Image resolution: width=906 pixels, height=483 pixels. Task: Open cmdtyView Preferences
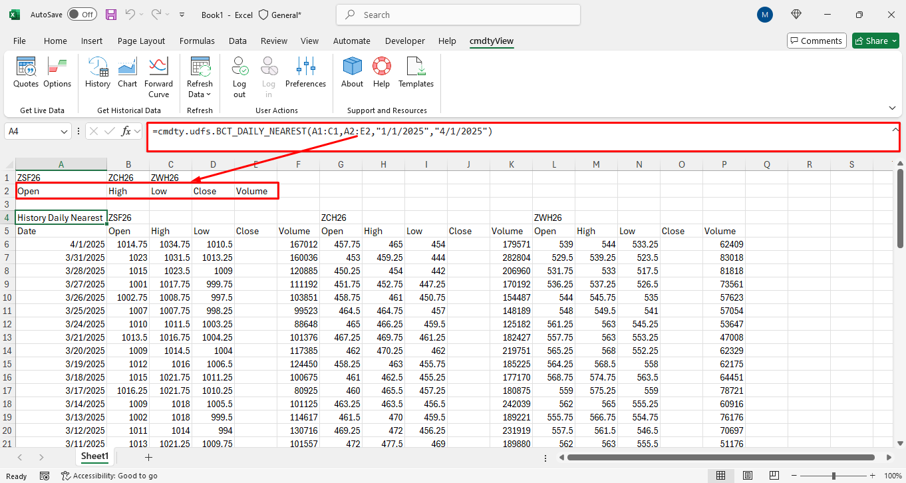[305, 73]
